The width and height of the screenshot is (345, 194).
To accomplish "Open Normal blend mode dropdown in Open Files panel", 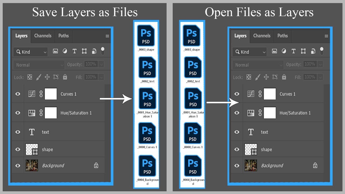I will coord(258,65).
